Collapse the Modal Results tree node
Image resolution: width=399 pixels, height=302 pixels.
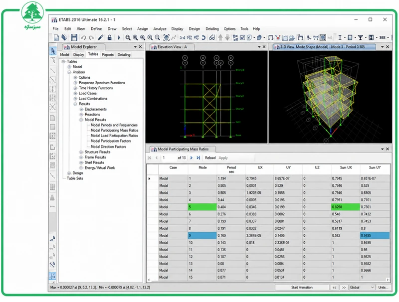coord(81,120)
